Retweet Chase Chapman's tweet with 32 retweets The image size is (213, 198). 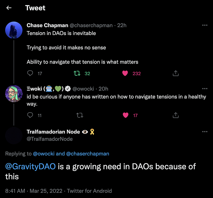(77, 73)
